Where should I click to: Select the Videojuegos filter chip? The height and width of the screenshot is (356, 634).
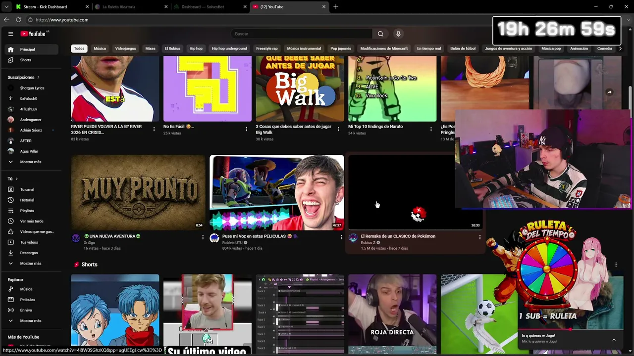coord(125,48)
